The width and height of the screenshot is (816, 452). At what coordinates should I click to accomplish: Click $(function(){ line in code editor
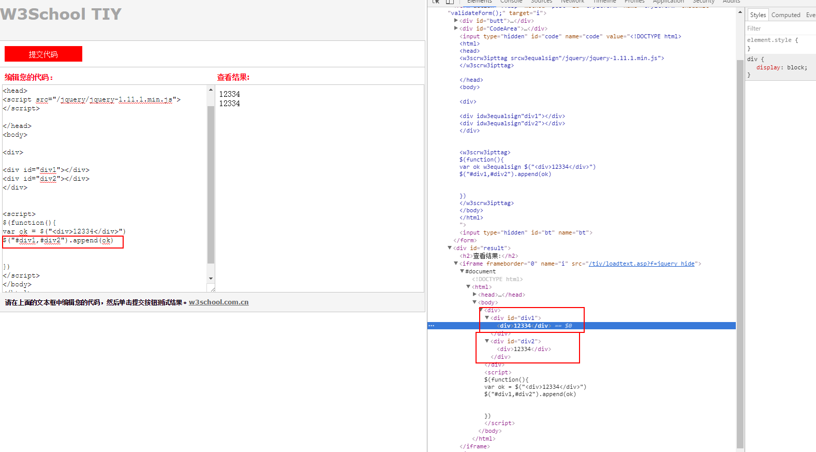(x=29, y=223)
